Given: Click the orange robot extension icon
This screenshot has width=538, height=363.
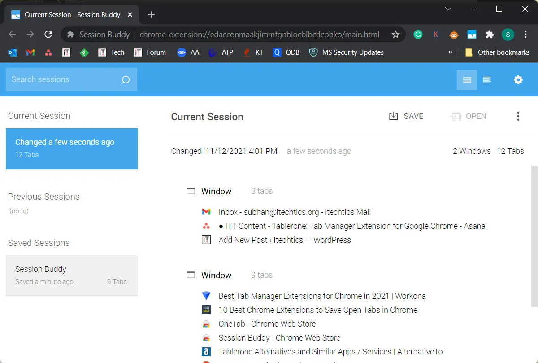Looking at the screenshot, I should click(x=454, y=35).
